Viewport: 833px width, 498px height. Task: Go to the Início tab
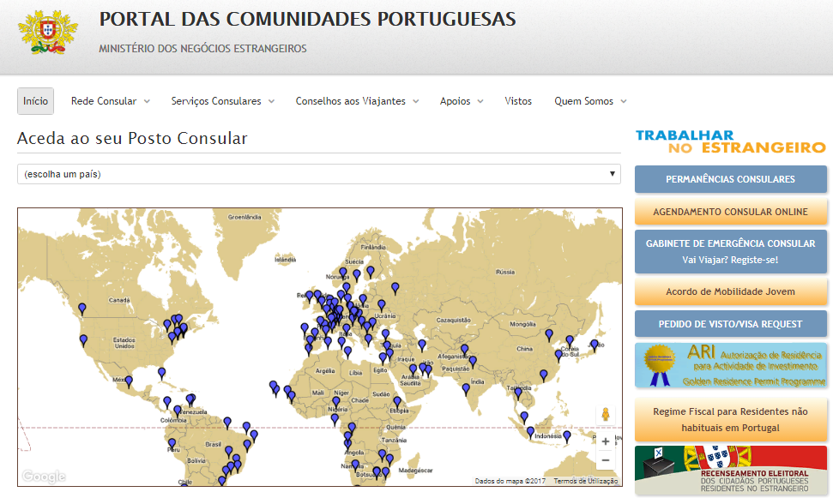(x=35, y=101)
